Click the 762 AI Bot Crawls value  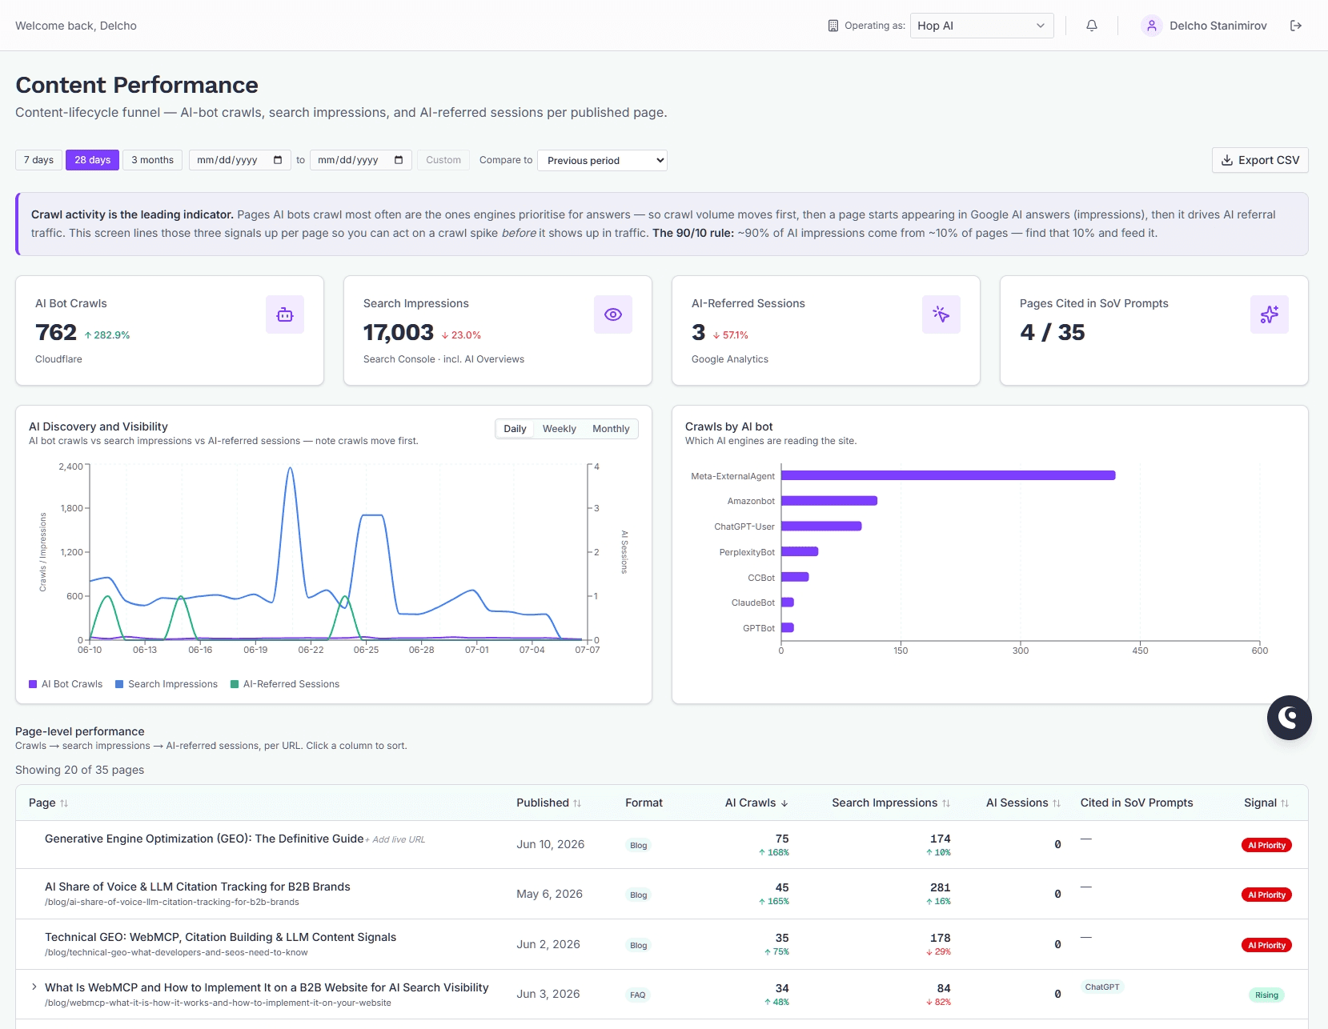[56, 332]
